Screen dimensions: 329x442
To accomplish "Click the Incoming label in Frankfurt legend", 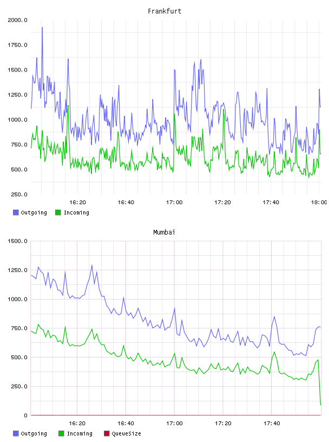I will (x=76, y=213).
